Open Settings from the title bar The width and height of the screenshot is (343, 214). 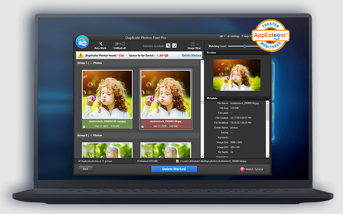[x=234, y=36]
